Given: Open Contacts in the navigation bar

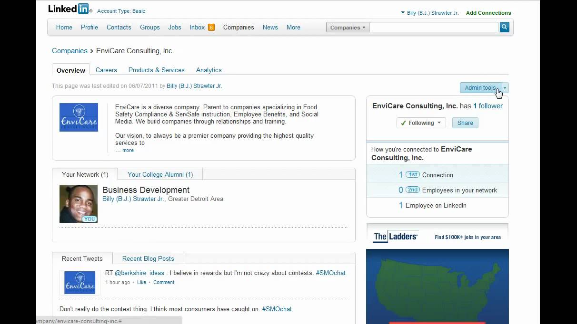Looking at the screenshot, I should coord(119,28).
